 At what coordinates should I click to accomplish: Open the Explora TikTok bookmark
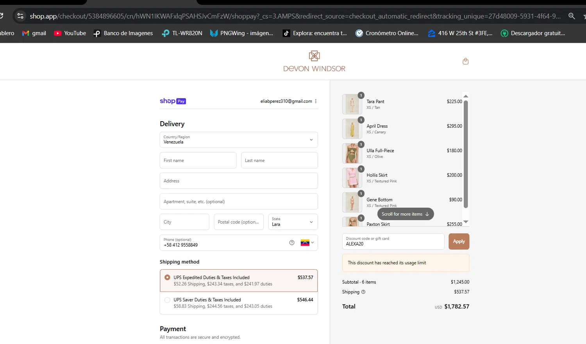tap(315, 33)
